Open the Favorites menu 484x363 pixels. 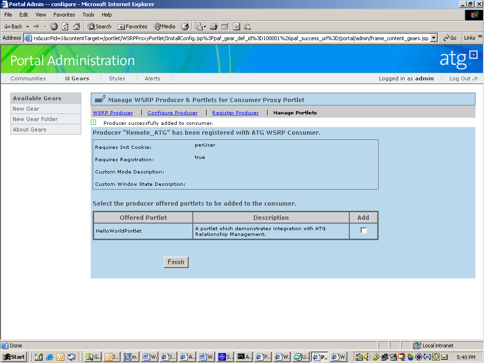tap(64, 15)
